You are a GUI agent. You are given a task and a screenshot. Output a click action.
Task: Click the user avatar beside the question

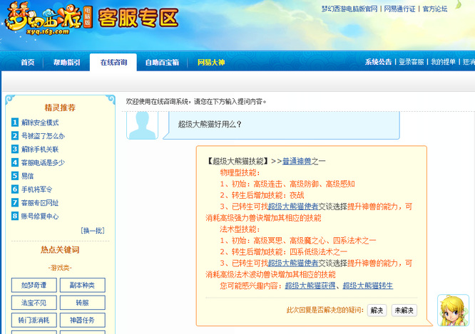[x=142, y=125]
